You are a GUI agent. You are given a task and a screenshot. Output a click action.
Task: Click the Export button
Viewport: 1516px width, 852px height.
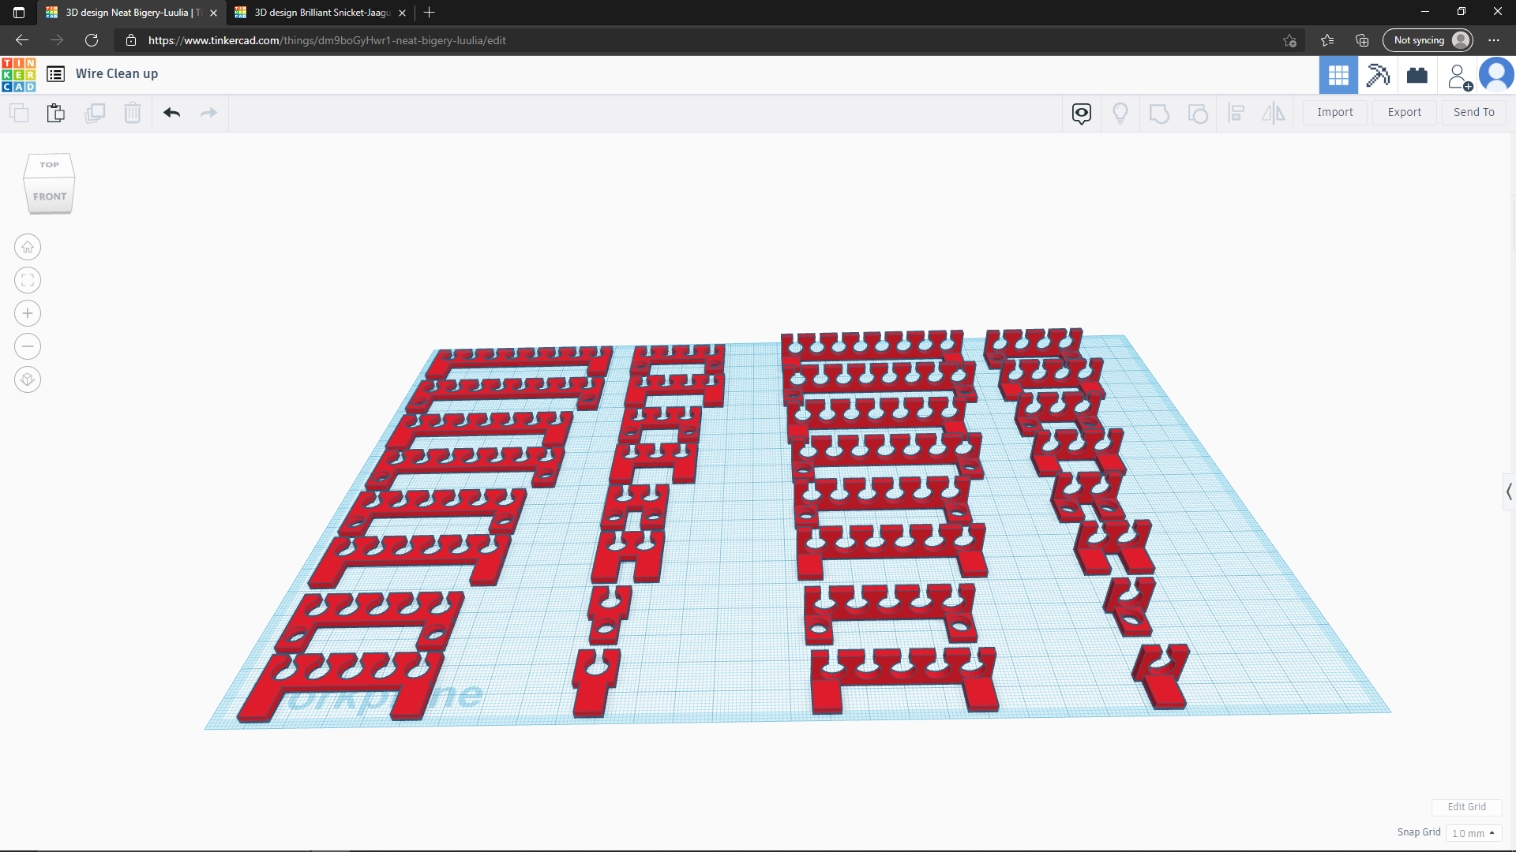[1404, 112]
